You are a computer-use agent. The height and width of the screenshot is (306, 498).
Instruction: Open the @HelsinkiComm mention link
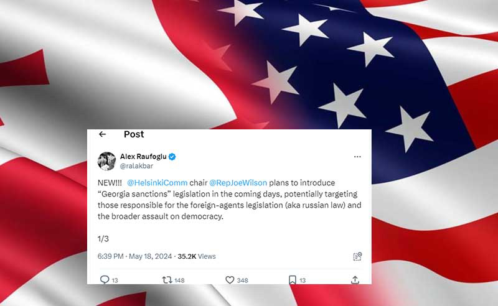[157, 183]
